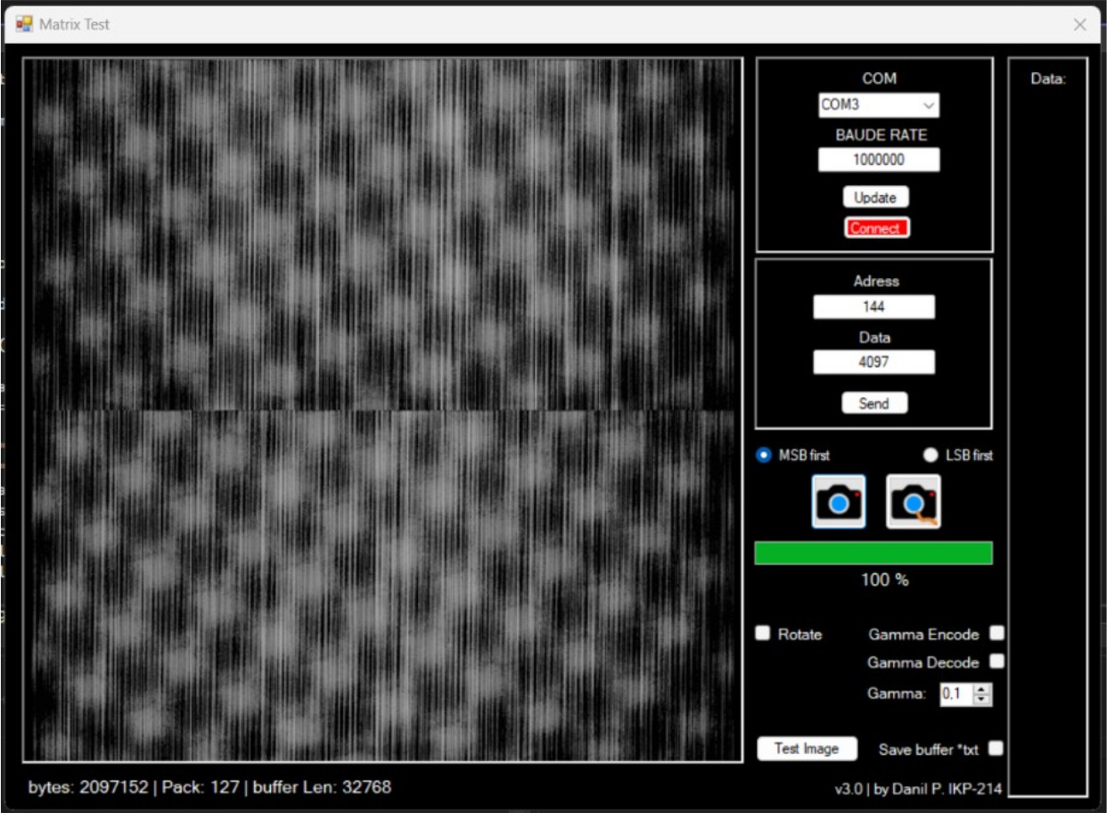The width and height of the screenshot is (1107, 813).
Task: Click the Matrix Test app icon
Action: [x=24, y=24]
